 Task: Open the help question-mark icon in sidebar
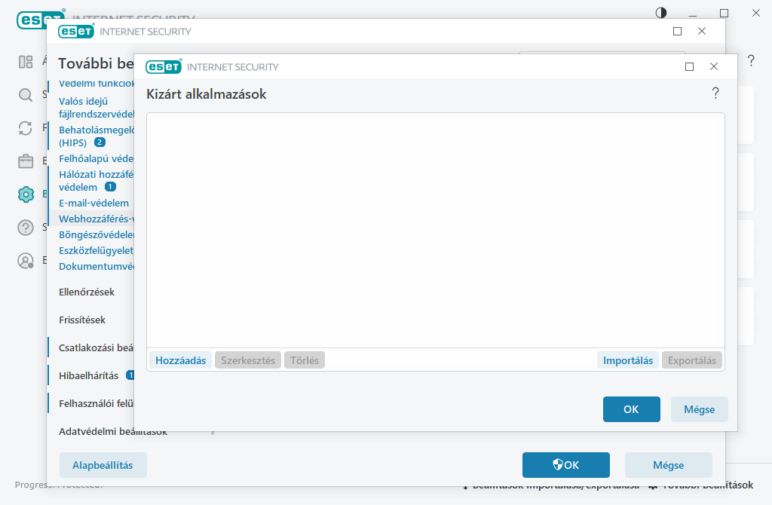pos(26,228)
